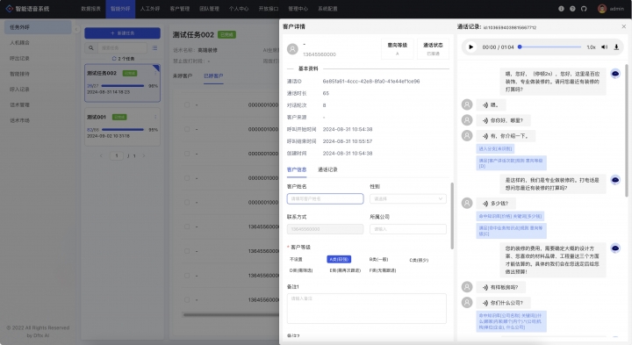This screenshot has width=632, height=345.
Task: Select the D类(需筛选) customer level
Action: click(301, 270)
